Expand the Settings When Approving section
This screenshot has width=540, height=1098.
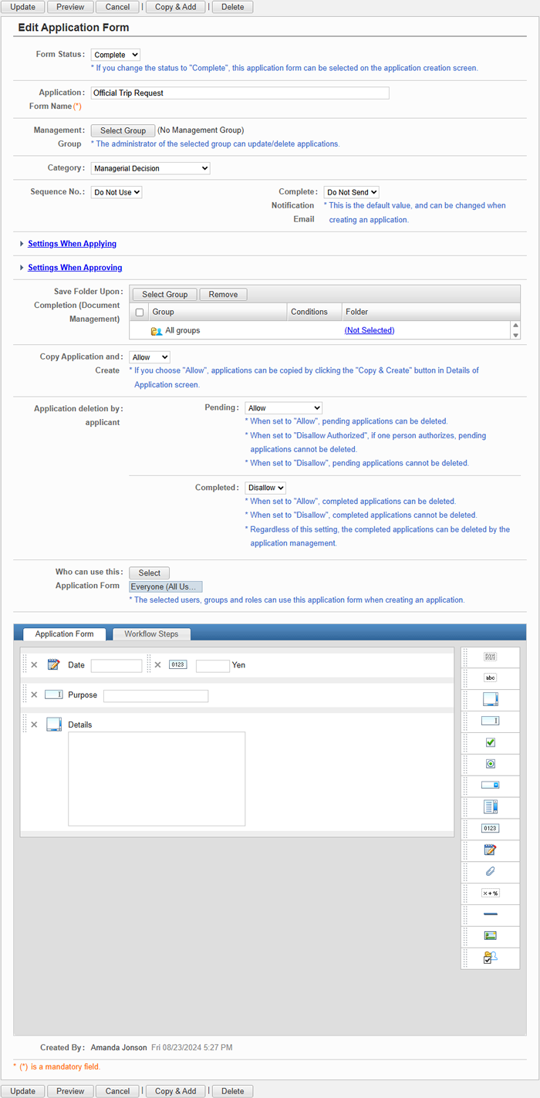pos(75,268)
